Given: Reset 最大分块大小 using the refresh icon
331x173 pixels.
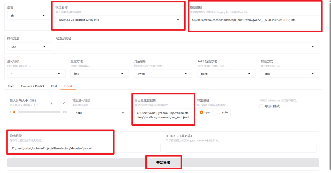Looking at the screenshot, I should click(x=64, y=103).
